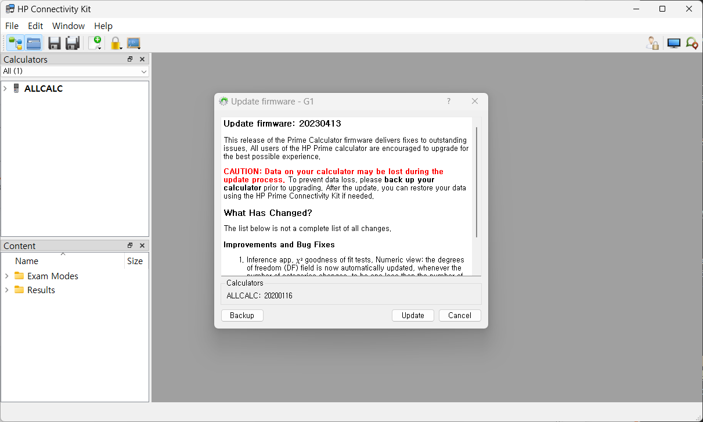Expand the Results folder

point(7,290)
